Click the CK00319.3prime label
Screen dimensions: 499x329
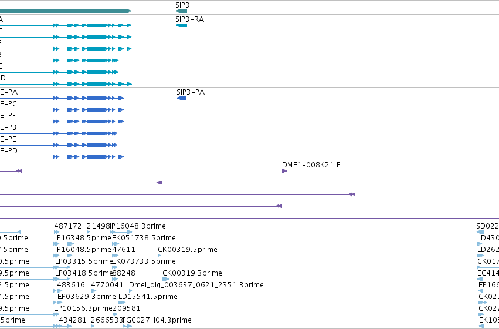(192, 273)
